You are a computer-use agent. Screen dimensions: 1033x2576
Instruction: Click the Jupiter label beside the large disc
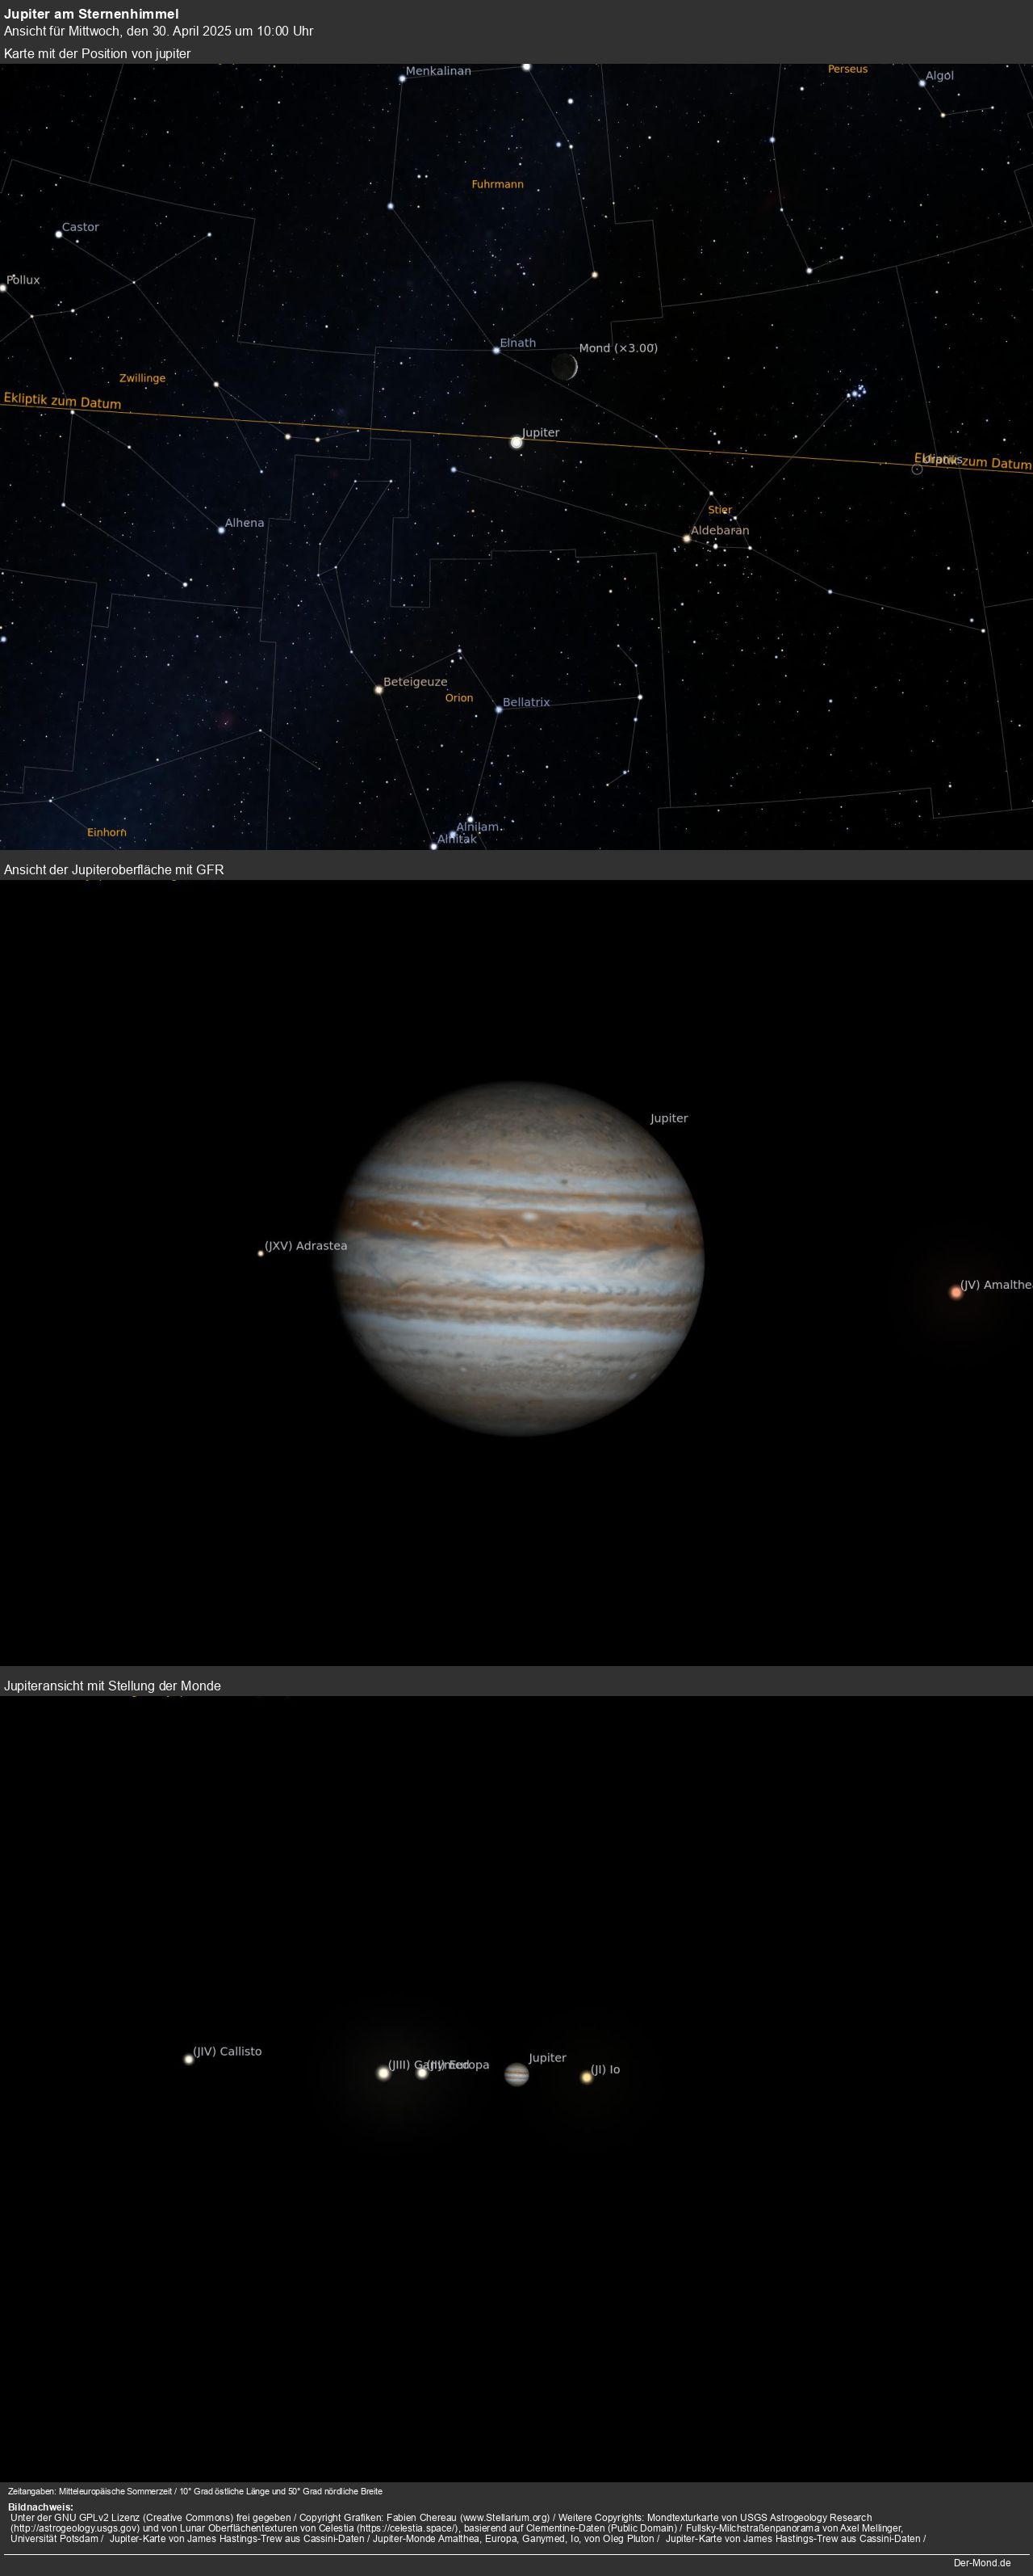coord(669,1118)
